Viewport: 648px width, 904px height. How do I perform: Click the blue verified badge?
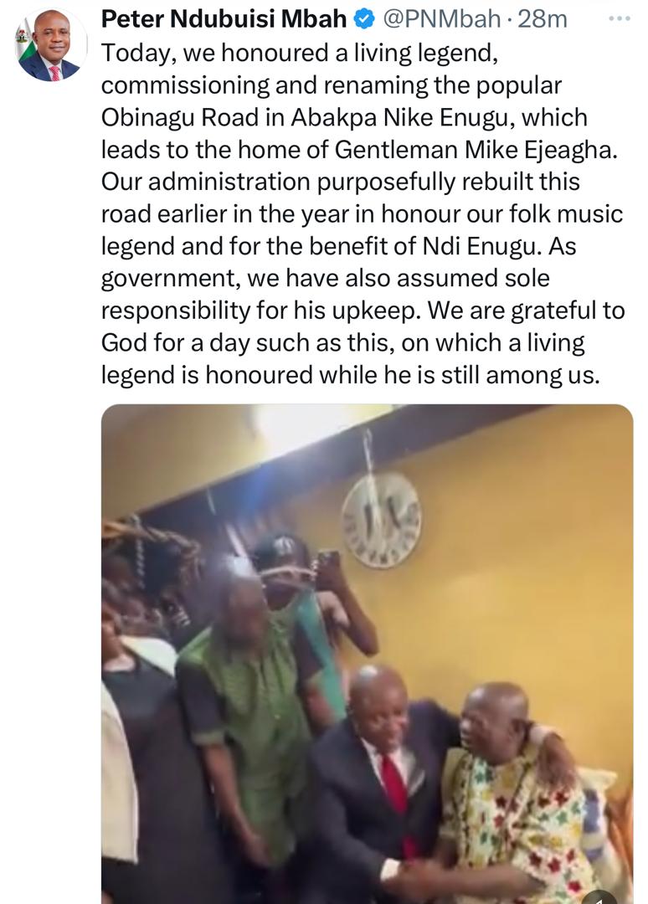364,18
